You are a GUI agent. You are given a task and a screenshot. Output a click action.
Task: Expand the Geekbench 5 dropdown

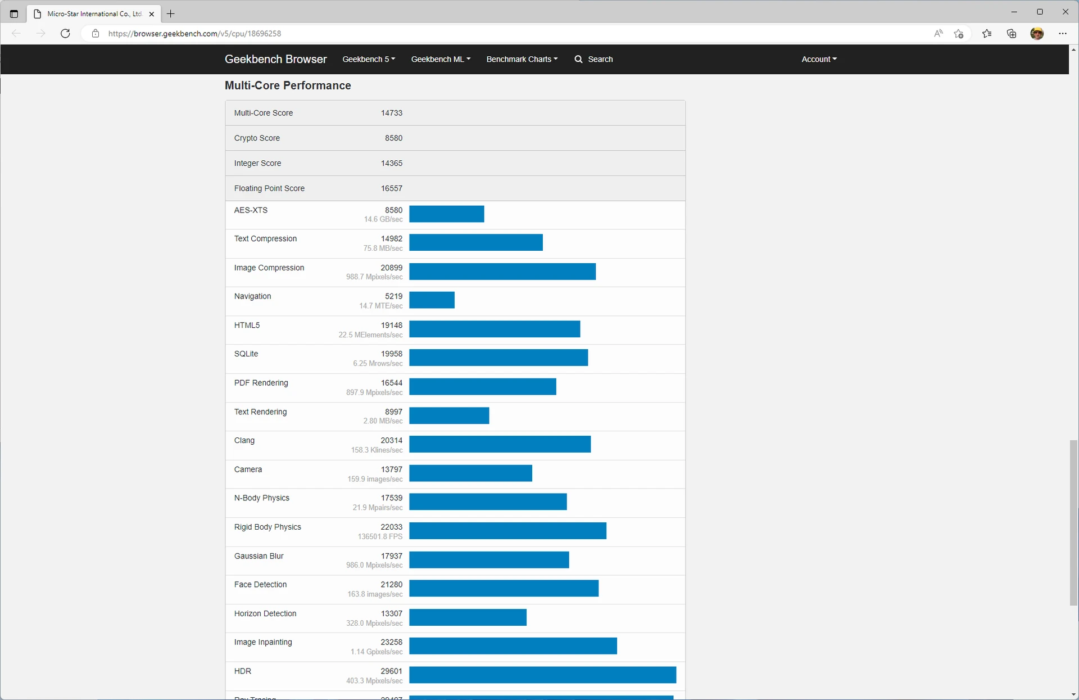(369, 59)
